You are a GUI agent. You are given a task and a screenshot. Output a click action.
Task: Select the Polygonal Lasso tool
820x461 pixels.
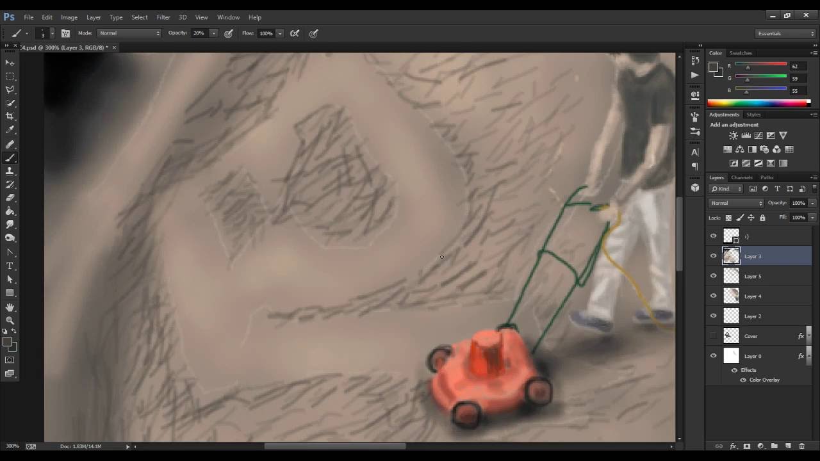coord(10,90)
